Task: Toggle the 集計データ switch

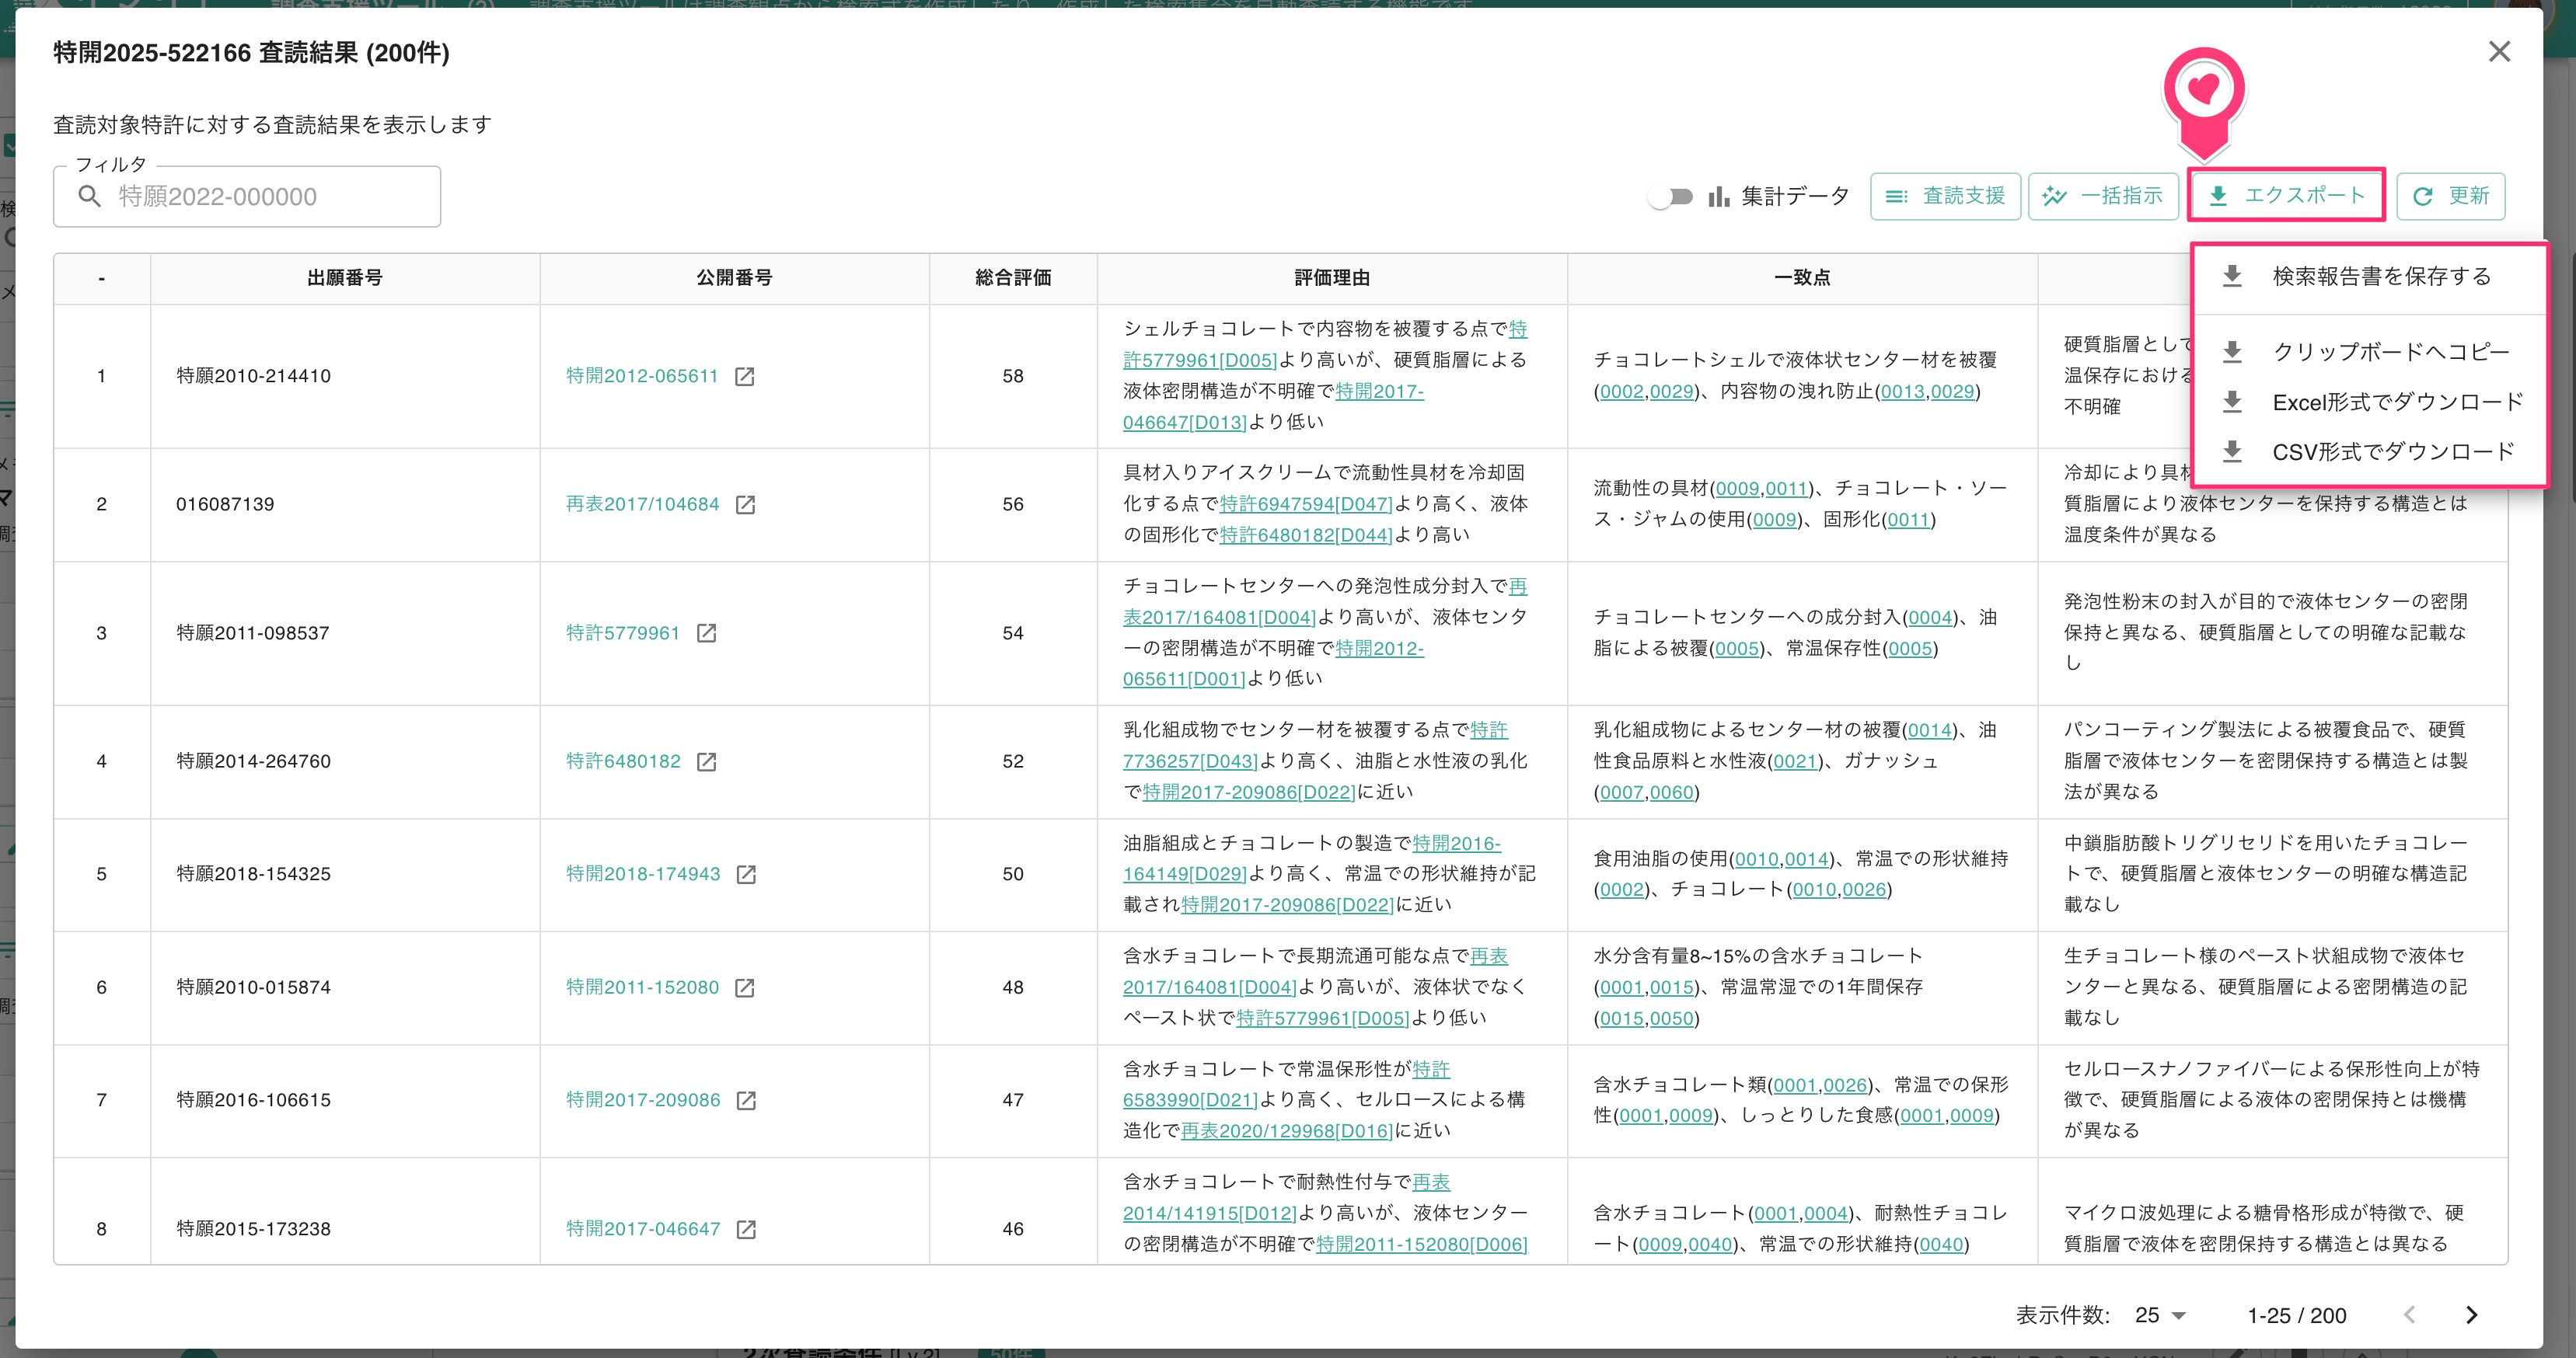Action: (x=1671, y=197)
